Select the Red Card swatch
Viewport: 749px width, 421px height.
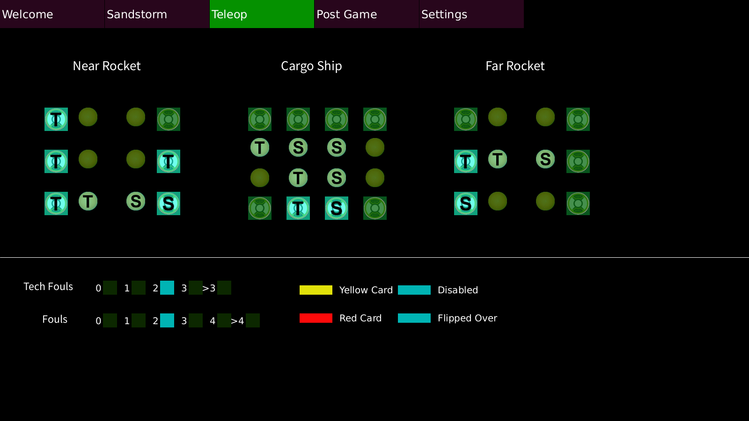(x=316, y=318)
